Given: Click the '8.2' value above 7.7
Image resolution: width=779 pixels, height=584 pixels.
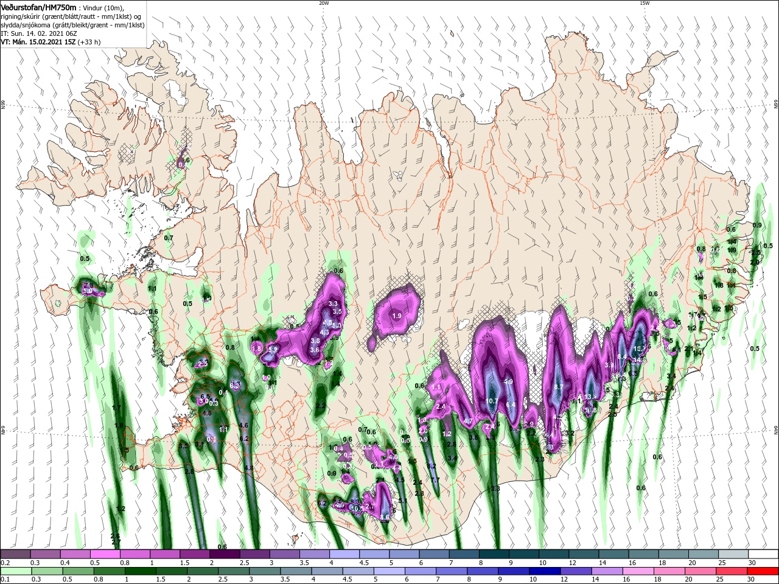Looking at the screenshot, I should coord(432,466).
